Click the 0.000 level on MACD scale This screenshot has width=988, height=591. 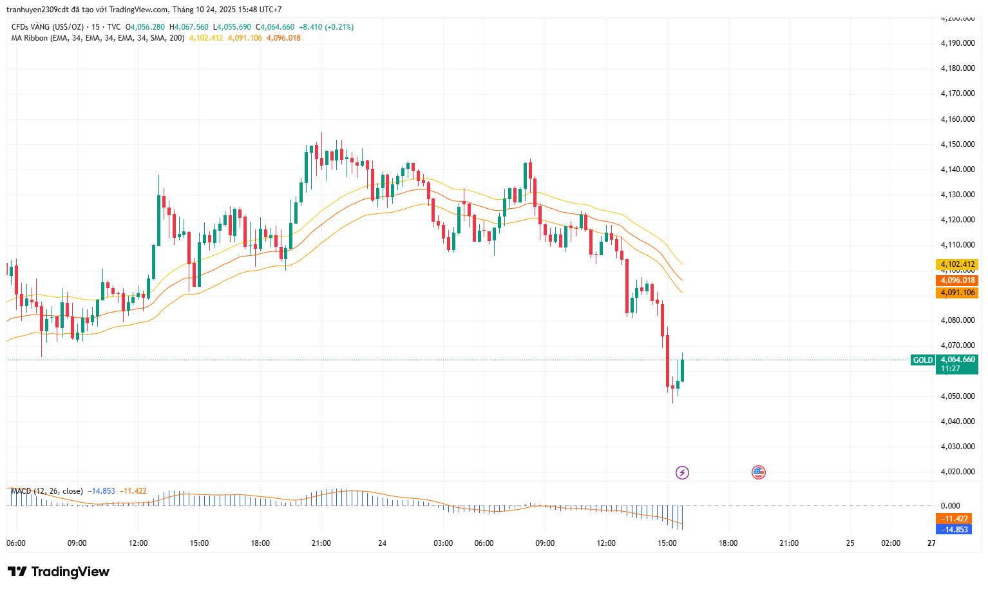point(950,506)
